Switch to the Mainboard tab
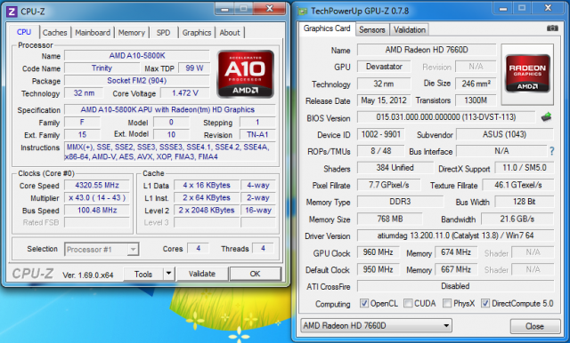This screenshot has height=343, width=570. pyautogui.click(x=93, y=33)
